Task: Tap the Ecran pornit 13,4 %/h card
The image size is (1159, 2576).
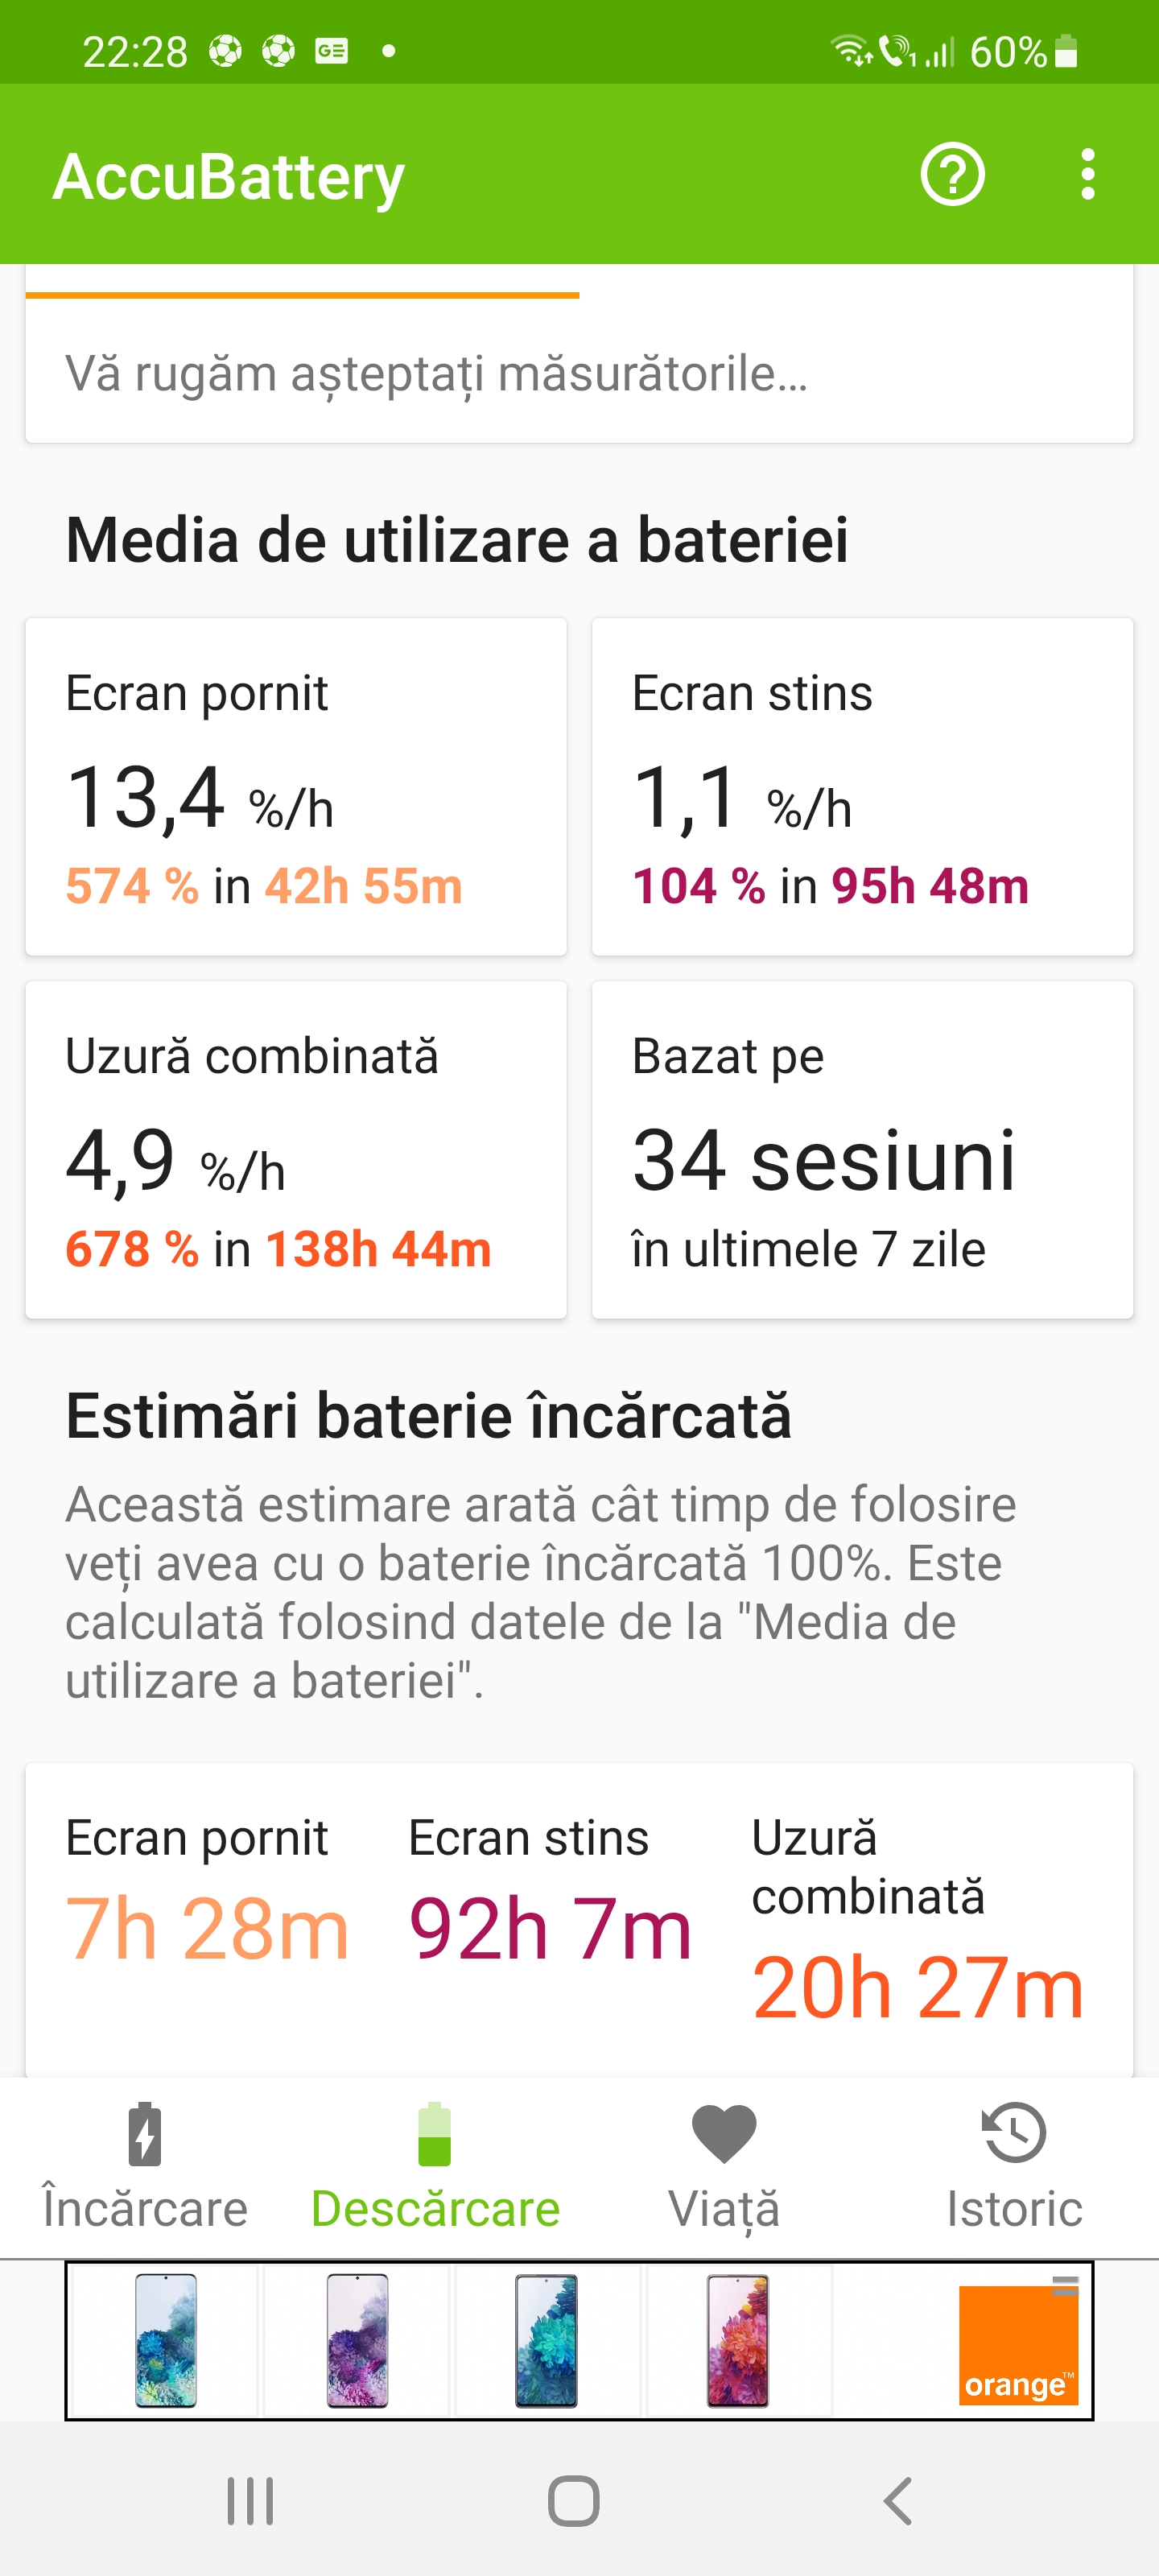Action: pos(296,787)
